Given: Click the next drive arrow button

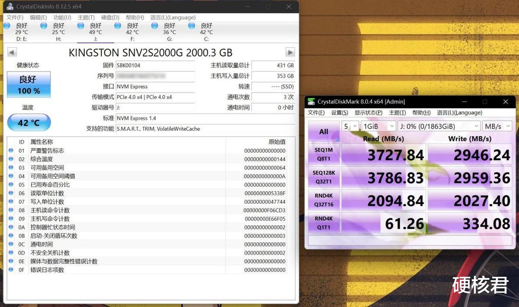Looking at the screenshot, I should click(x=291, y=52).
